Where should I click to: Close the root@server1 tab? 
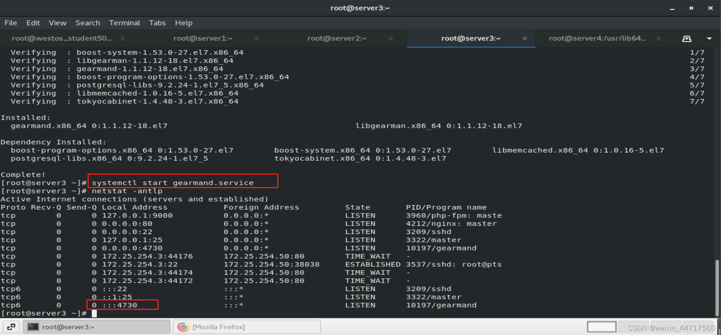(x=257, y=38)
